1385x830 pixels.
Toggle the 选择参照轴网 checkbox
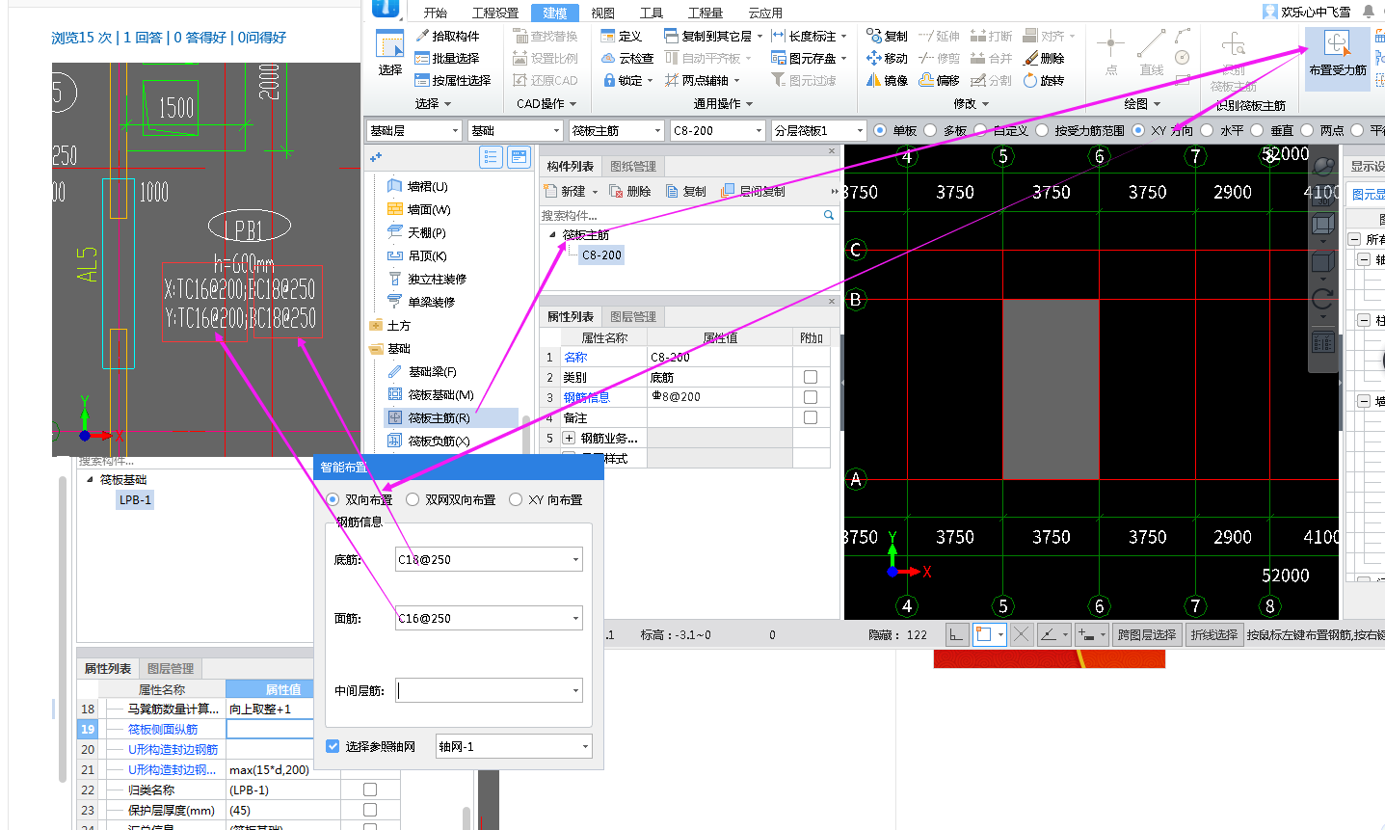[333, 746]
